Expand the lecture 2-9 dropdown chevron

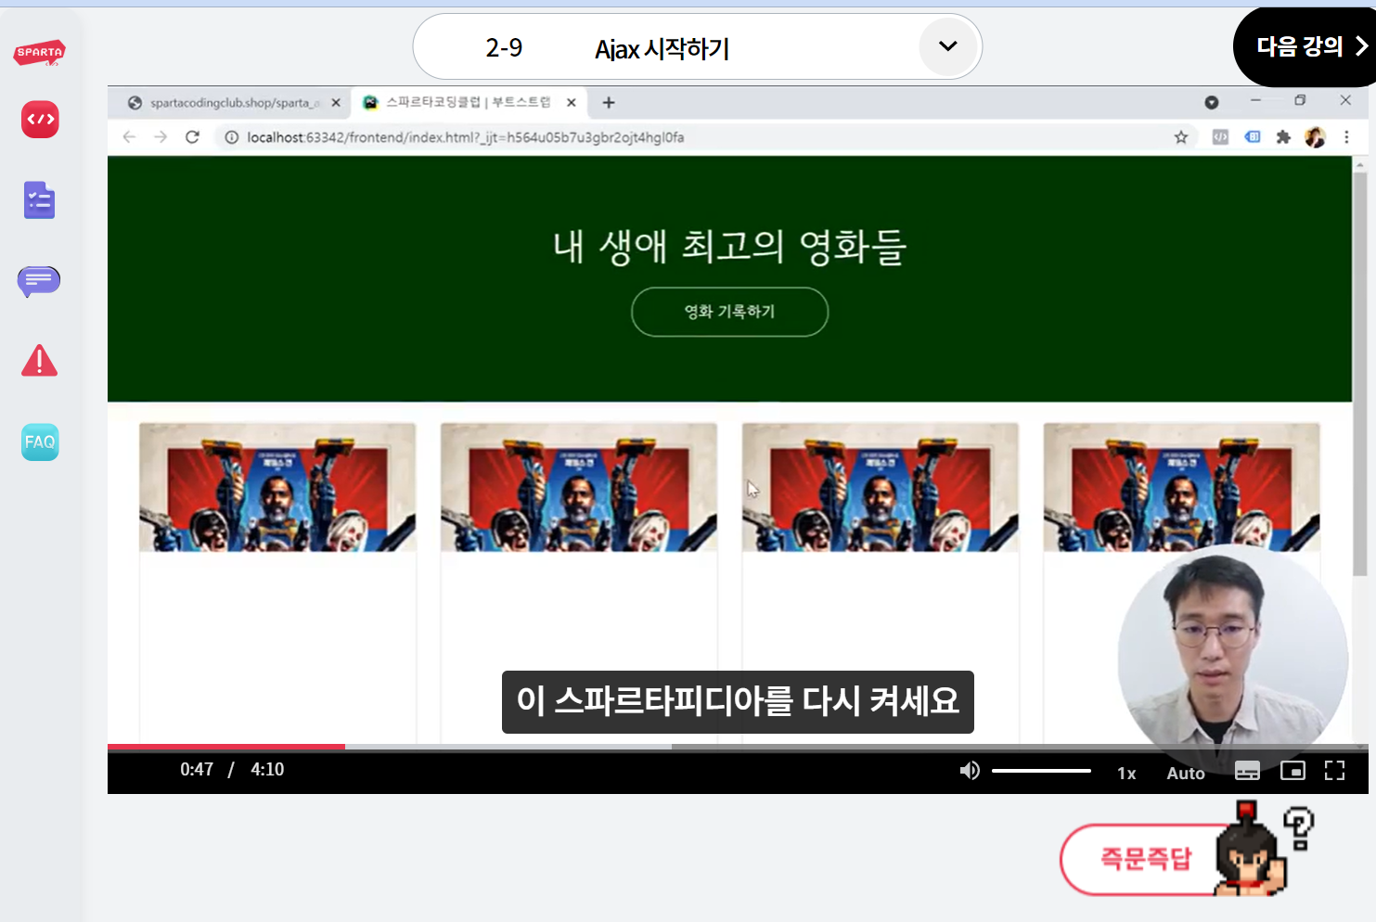tap(947, 46)
